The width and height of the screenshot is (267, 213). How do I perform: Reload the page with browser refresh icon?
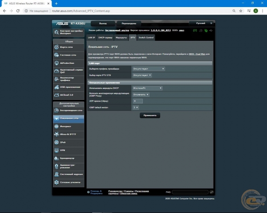click(18, 11)
